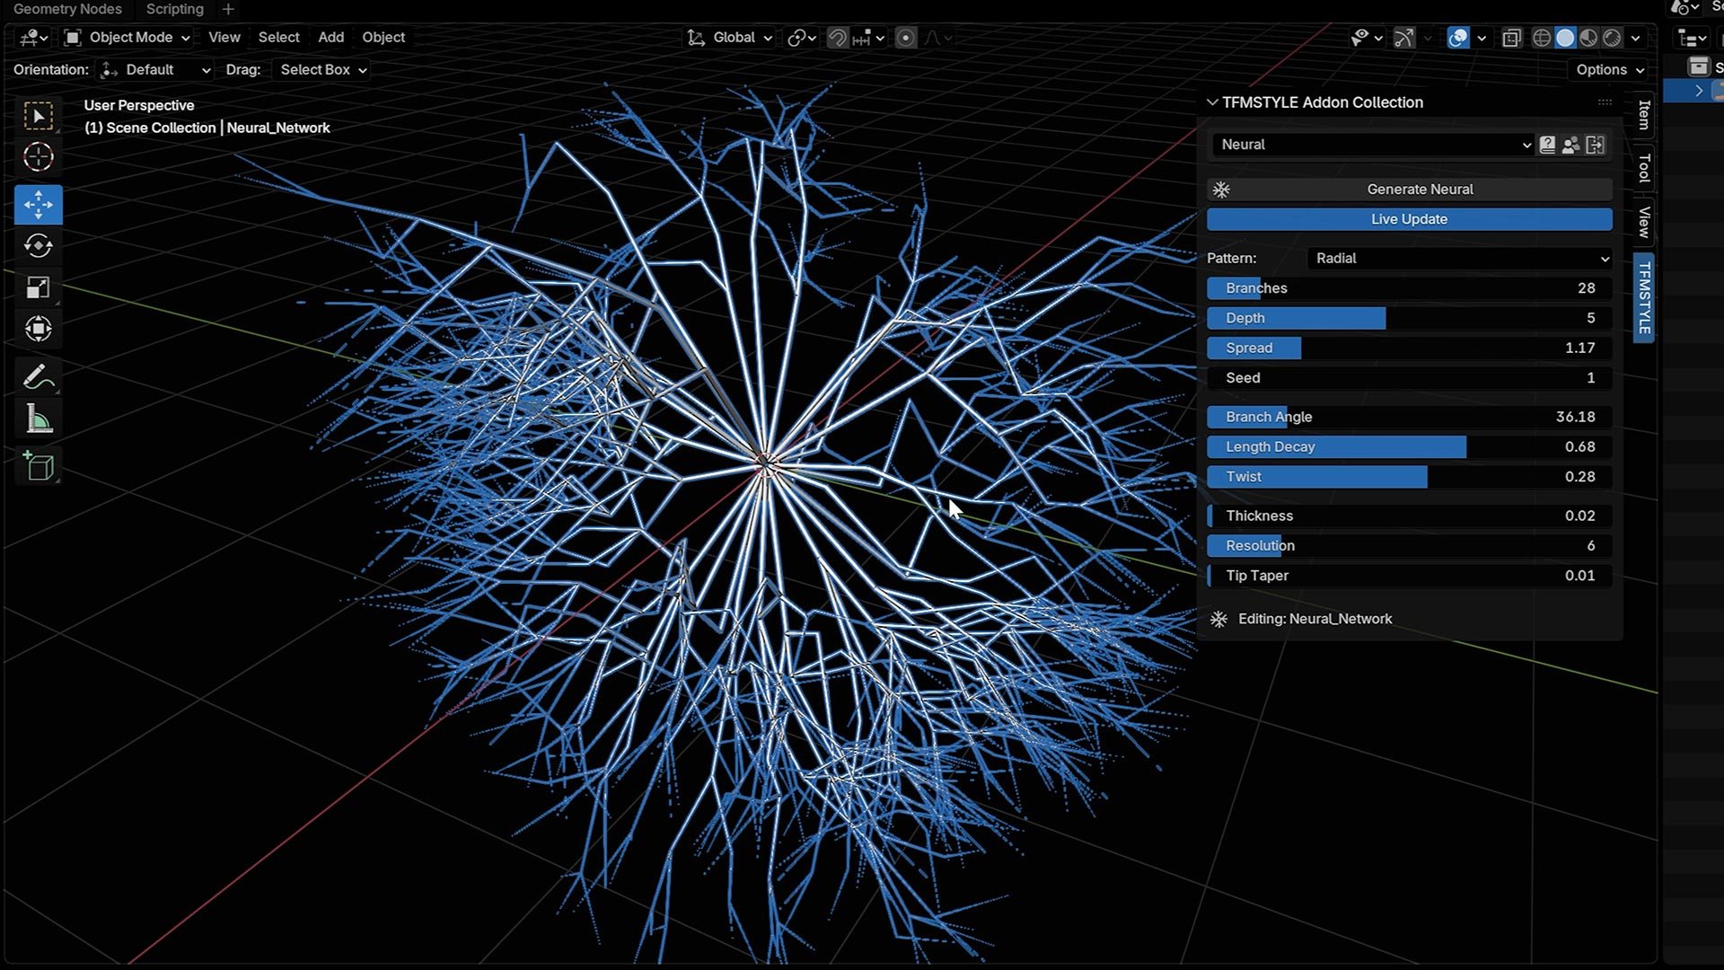Select the Cursor tool in toolbar
Image resolution: width=1724 pixels, height=970 pixels.
38,157
